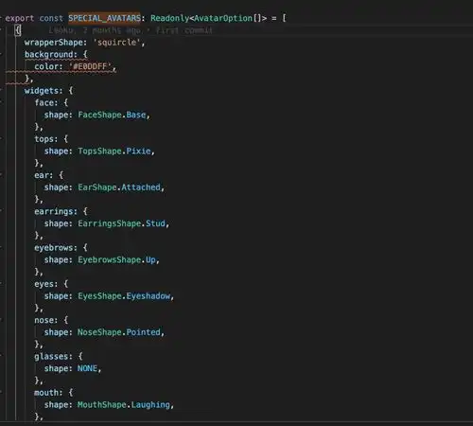Click the FaceShape enum reference

tap(99, 115)
